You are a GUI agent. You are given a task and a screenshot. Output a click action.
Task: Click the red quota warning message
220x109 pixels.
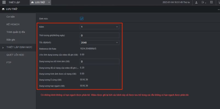point(115,95)
